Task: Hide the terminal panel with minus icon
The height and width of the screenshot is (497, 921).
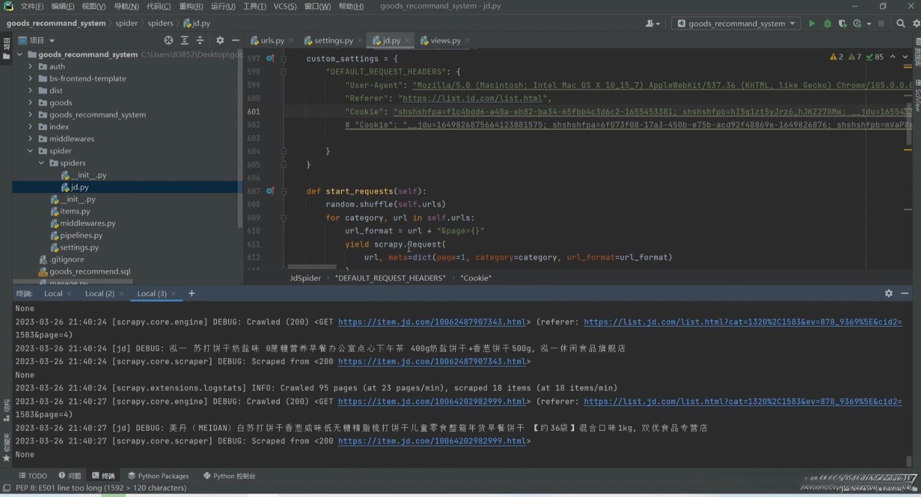Action: click(x=904, y=293)
